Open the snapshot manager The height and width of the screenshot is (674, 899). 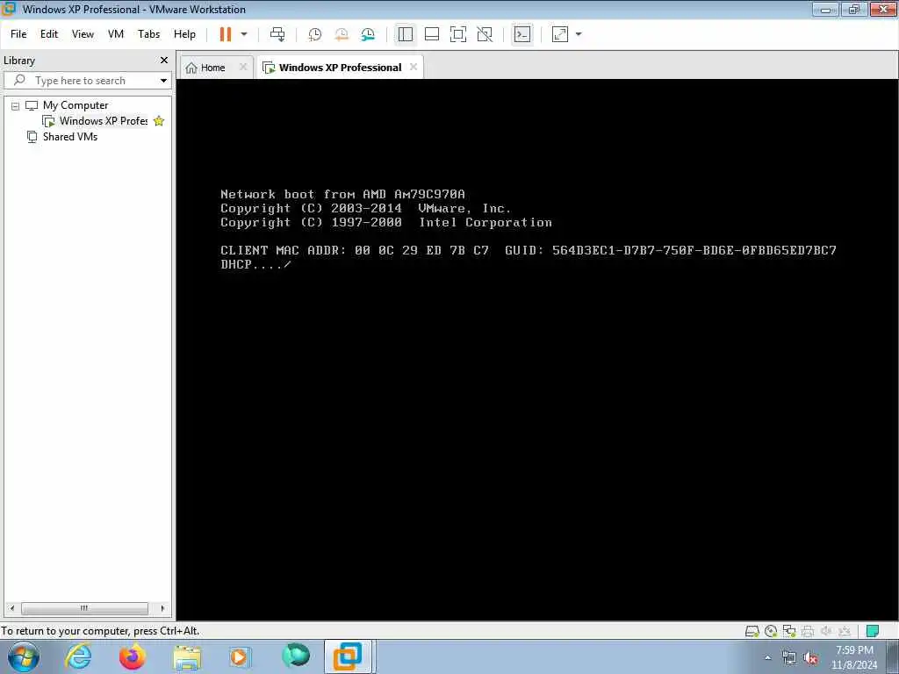pos(368,34)
